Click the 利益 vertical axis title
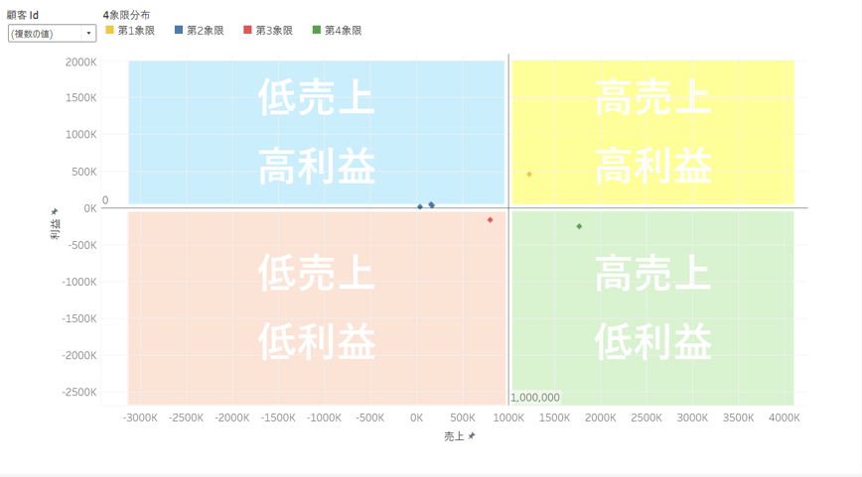 [x=56, y=229]
